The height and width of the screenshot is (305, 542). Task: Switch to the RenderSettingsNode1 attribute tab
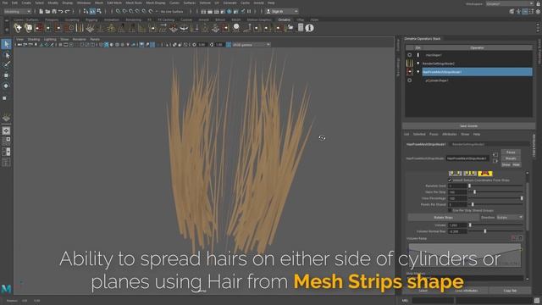tap(468, 144)
